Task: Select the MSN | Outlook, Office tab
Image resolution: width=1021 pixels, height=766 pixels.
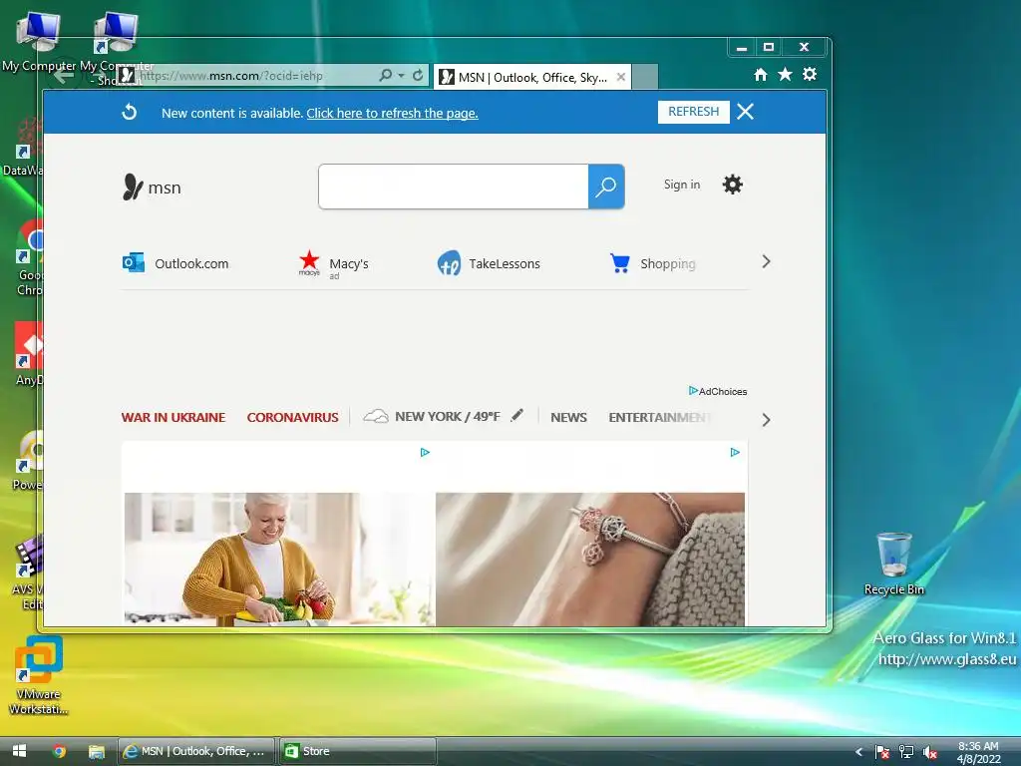Action: (x=532, y=78)
